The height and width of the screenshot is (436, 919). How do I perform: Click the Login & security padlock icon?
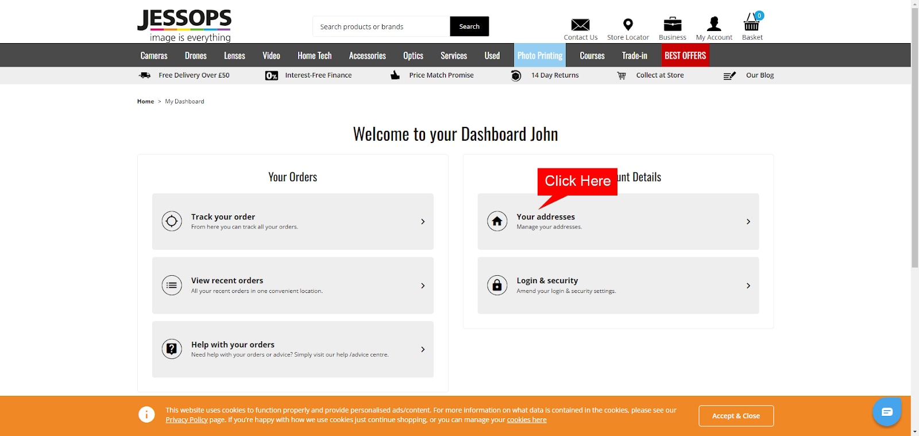pyautogui.click(x=497, y=285)
